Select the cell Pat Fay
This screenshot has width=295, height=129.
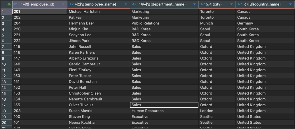(99, 18)
